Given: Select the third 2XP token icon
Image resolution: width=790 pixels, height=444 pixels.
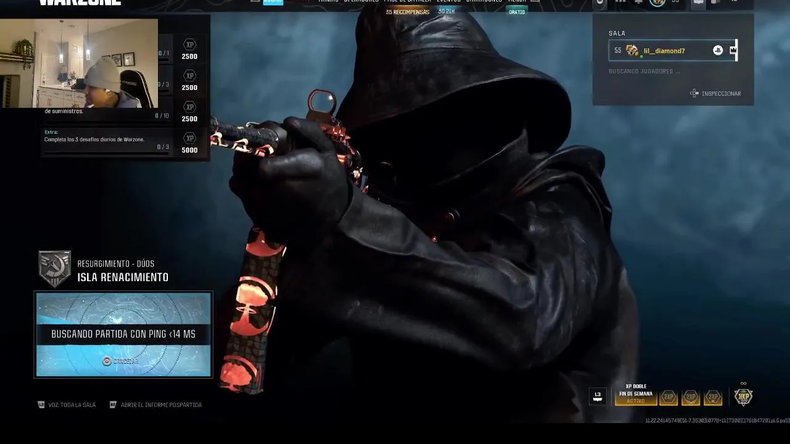Looking at the screenshot, I should pyautogui.click(x=713, y=398).
